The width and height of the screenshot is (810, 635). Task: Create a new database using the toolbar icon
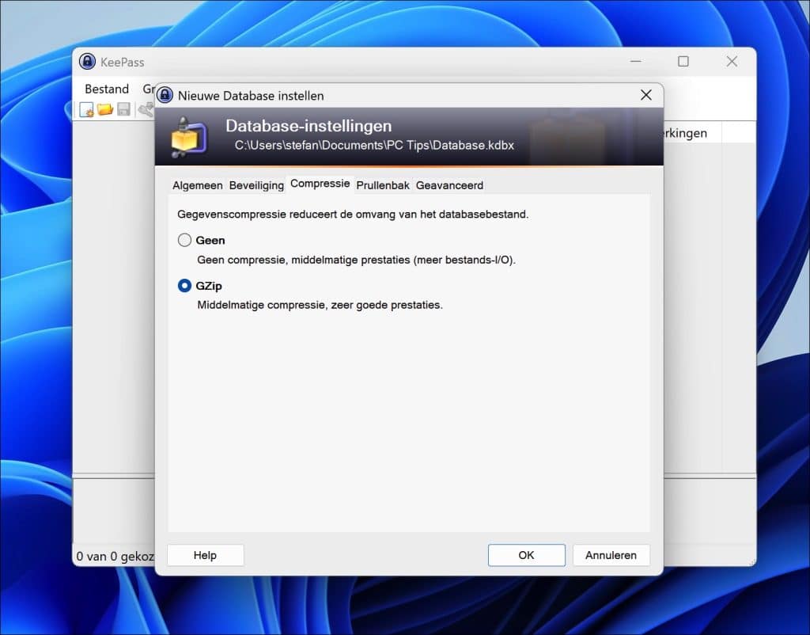(85, 109)
